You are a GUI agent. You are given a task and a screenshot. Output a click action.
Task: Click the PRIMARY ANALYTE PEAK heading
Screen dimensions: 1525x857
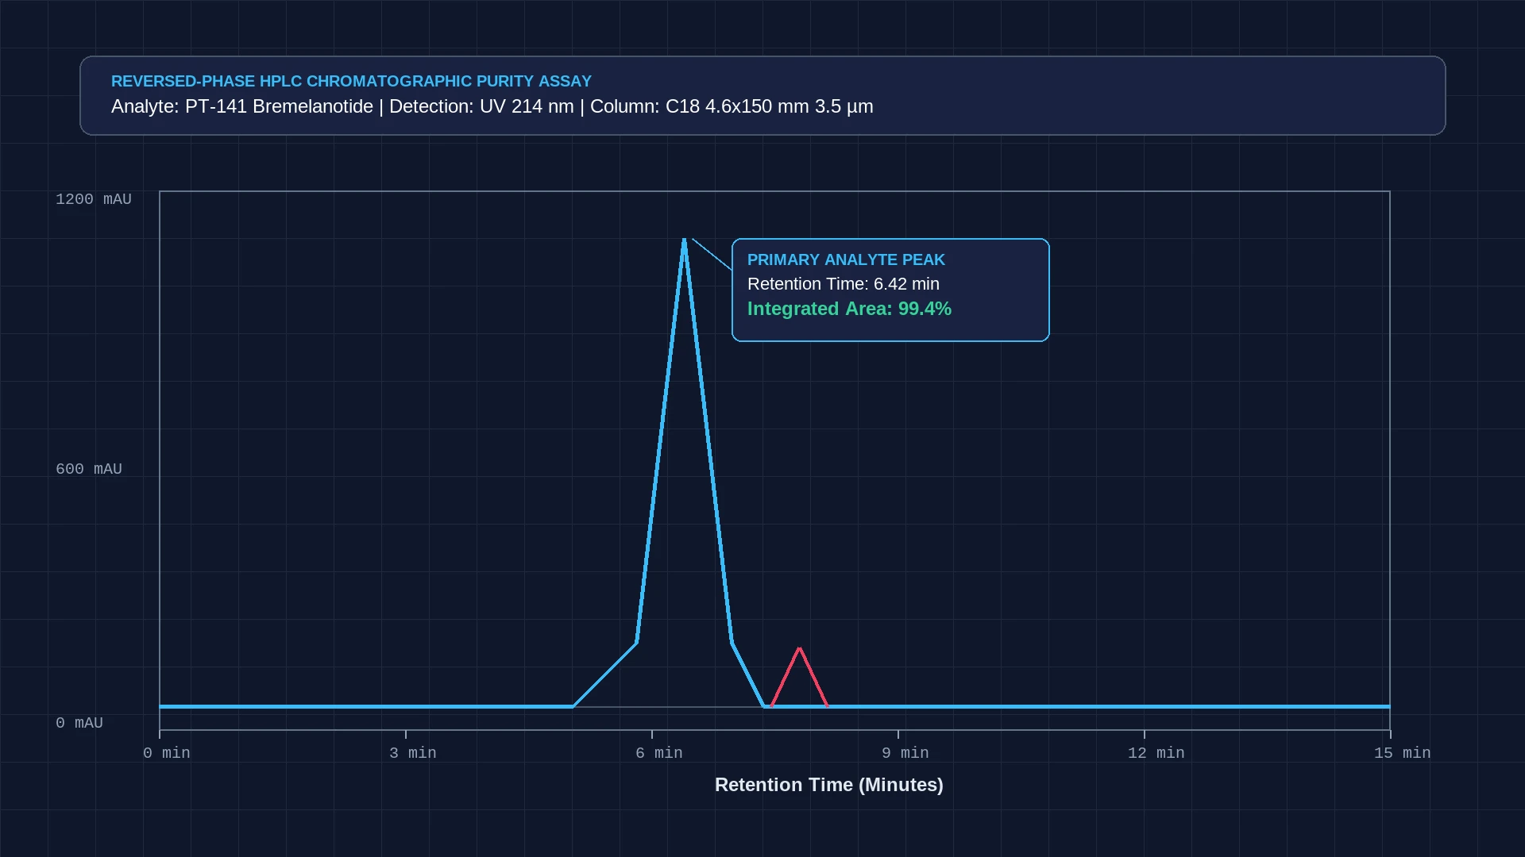[x=846, y=259]
